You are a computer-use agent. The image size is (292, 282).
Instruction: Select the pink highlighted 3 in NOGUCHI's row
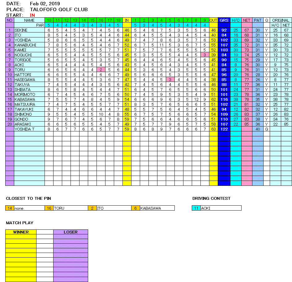click(x=205, y=55)
